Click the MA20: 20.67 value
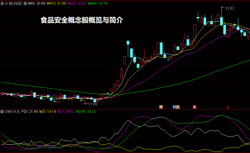 click(77, 3)
